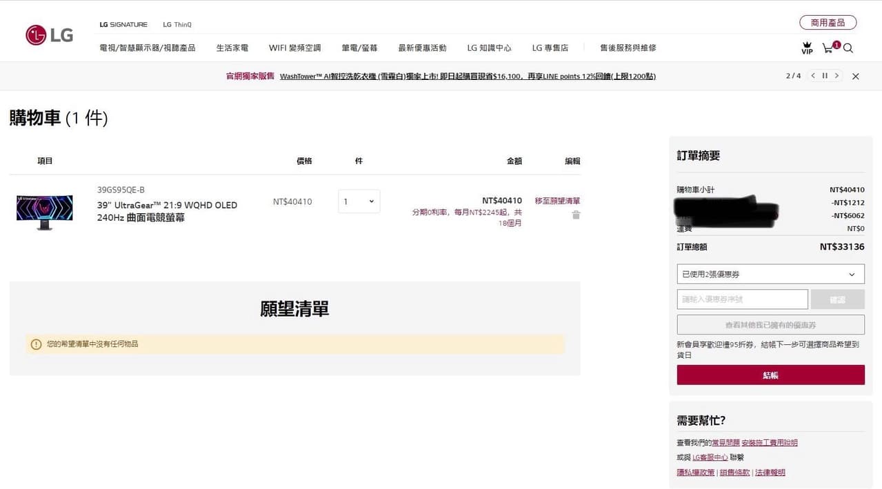Click the coupon code input field
The height and width of the screenshot is (489, 882).
tap(742, 299)
